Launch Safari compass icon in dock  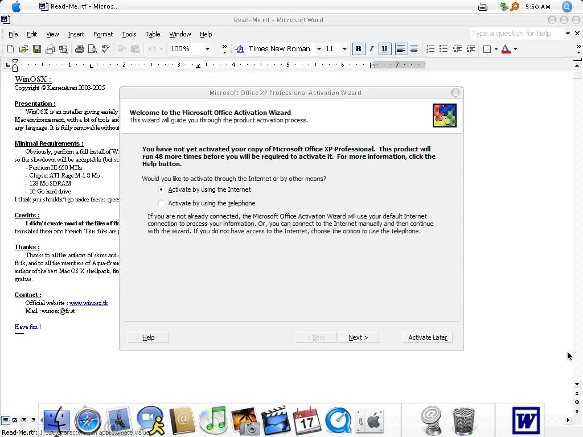tap(88, 420)
